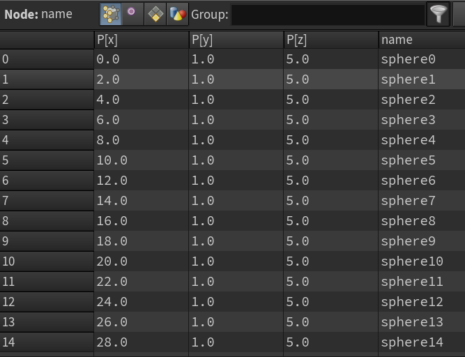This screenshot has width=465, height=357.
Task: Sort by the P[x] column header
Action: click(142, 40)
